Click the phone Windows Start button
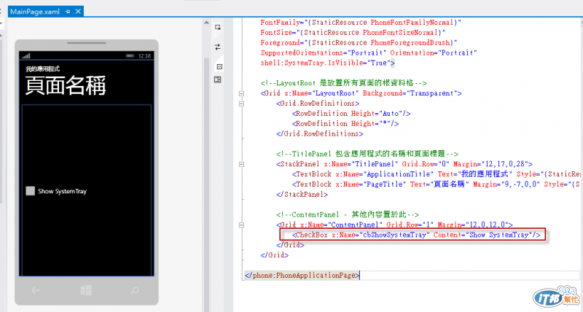583x312 pixels. pos(86,290)
